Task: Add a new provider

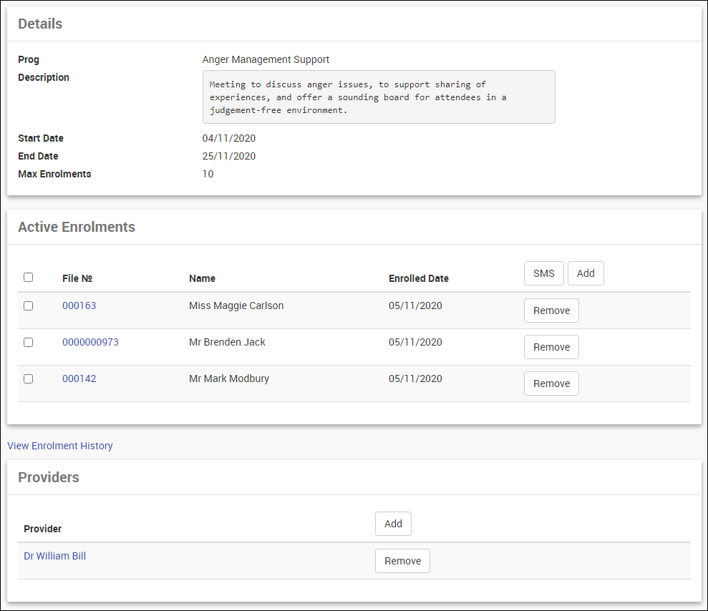Action: point(393,524)
